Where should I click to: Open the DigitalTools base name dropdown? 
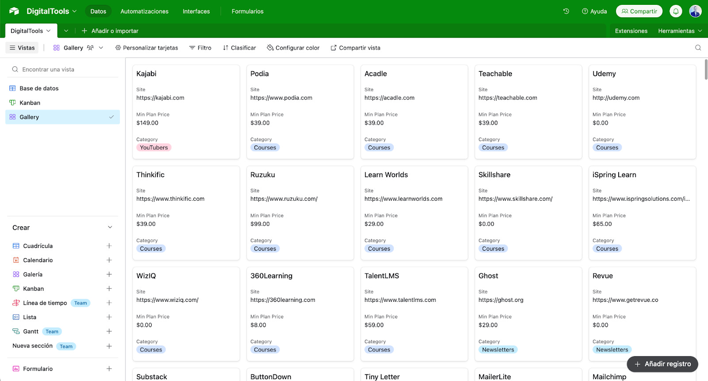[x=51, y=11]
